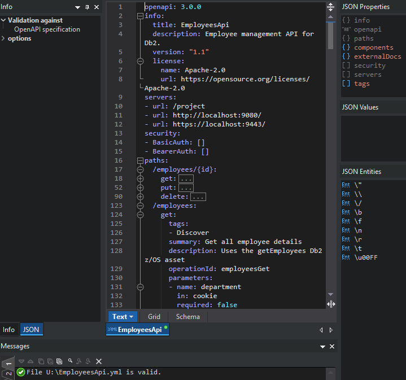Click the \u00FF entity in JSON Entities

(366, 257)
